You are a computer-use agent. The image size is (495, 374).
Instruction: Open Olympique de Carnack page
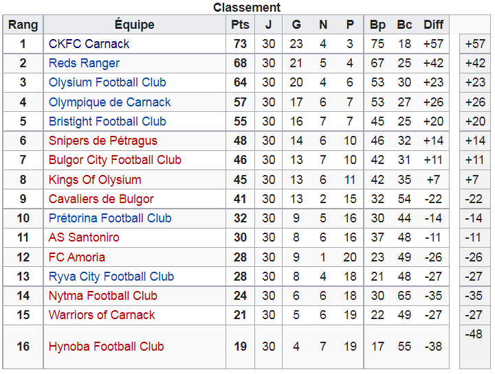pyautogui.click(x=109, y=102)
